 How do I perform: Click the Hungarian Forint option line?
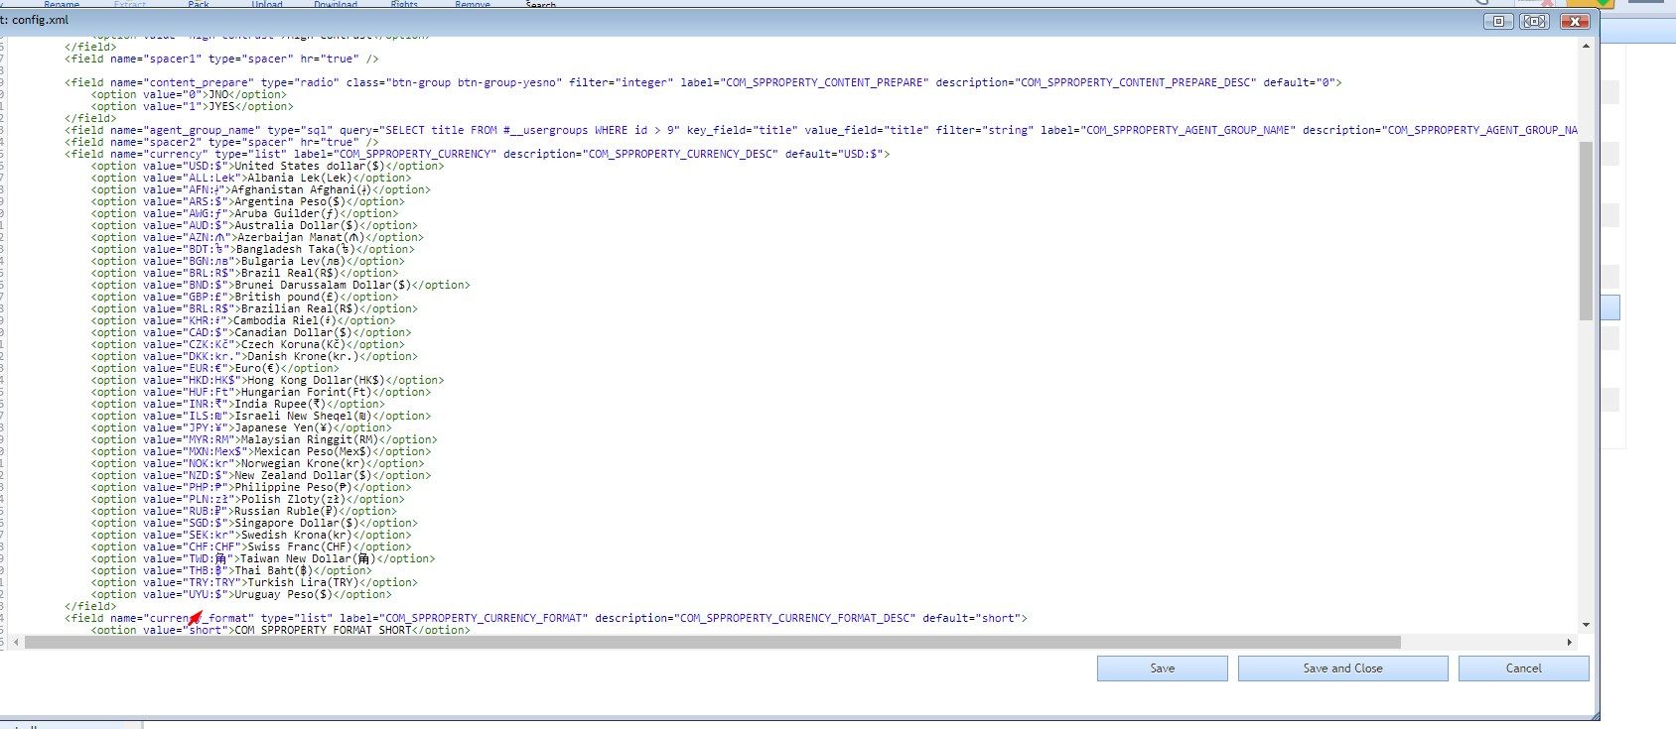point(261,392)
